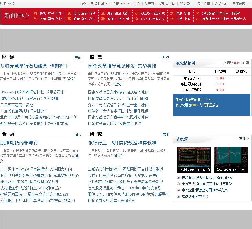Open 三板 in the 金融 navigation group
Image resolution: width=252 pixels, height=229 pixels.
tap(118, 19)
